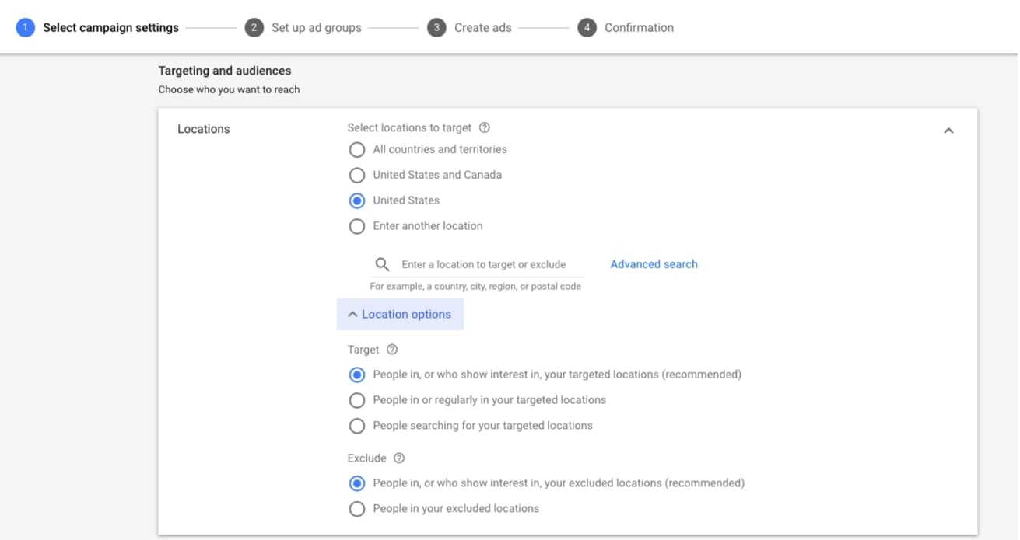Collapse the Location options section
The image size is (1020, 540).
[400, 315]
